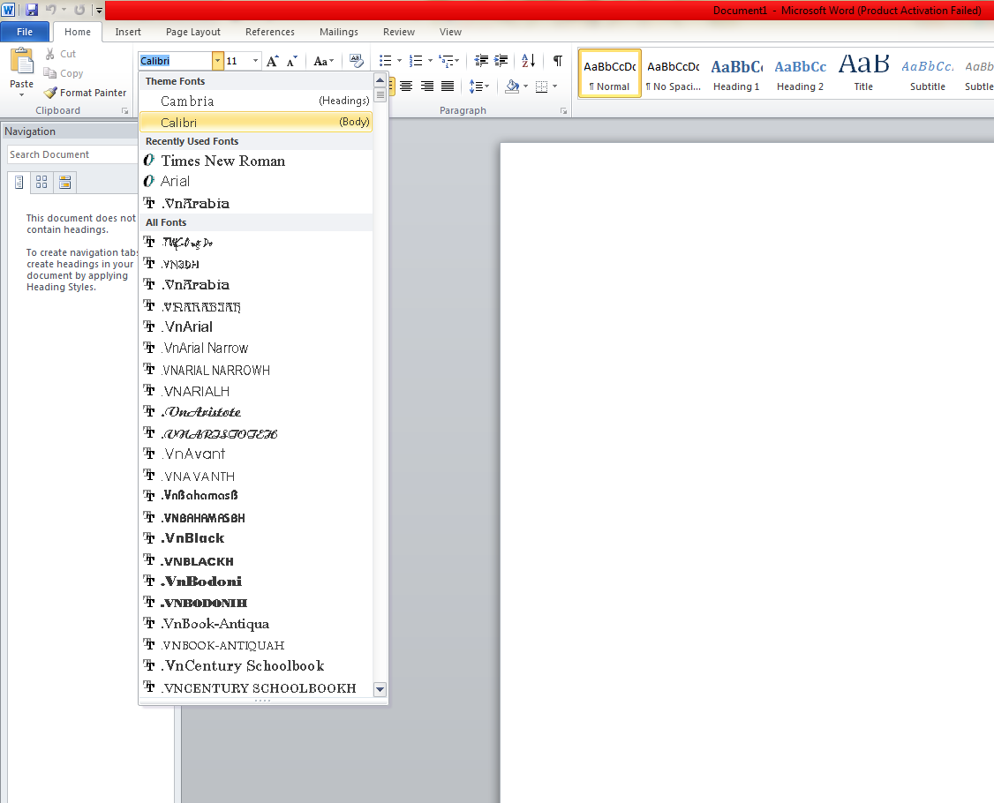Click the Grow Font icon
The width and height of the screenshot is (994, 803).
[272, 61]
